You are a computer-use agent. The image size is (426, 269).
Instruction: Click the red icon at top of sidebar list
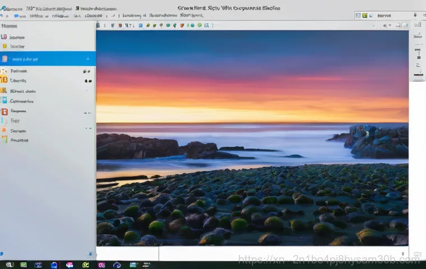4,37
